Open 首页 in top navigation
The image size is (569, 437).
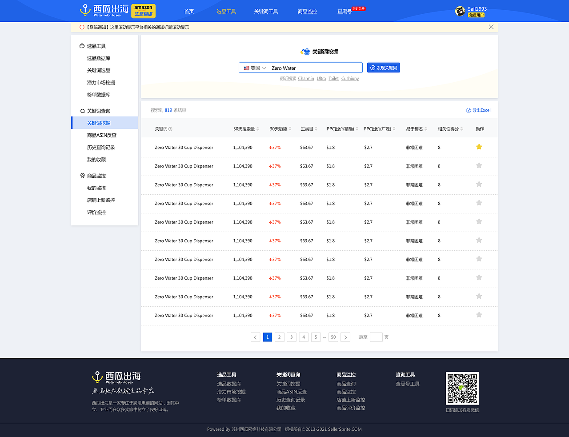(x=189, y=12)
